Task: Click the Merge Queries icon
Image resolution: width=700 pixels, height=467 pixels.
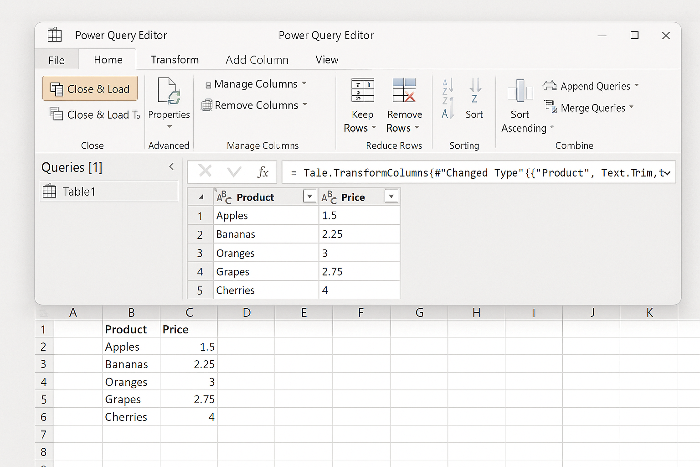Action: tap(551, 107)
